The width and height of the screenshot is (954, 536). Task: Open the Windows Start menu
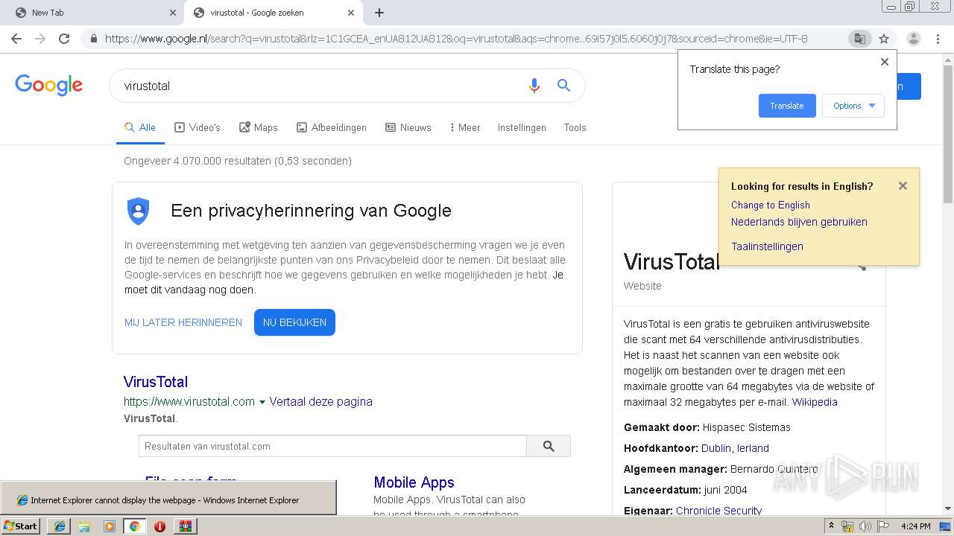click(20, 526)
